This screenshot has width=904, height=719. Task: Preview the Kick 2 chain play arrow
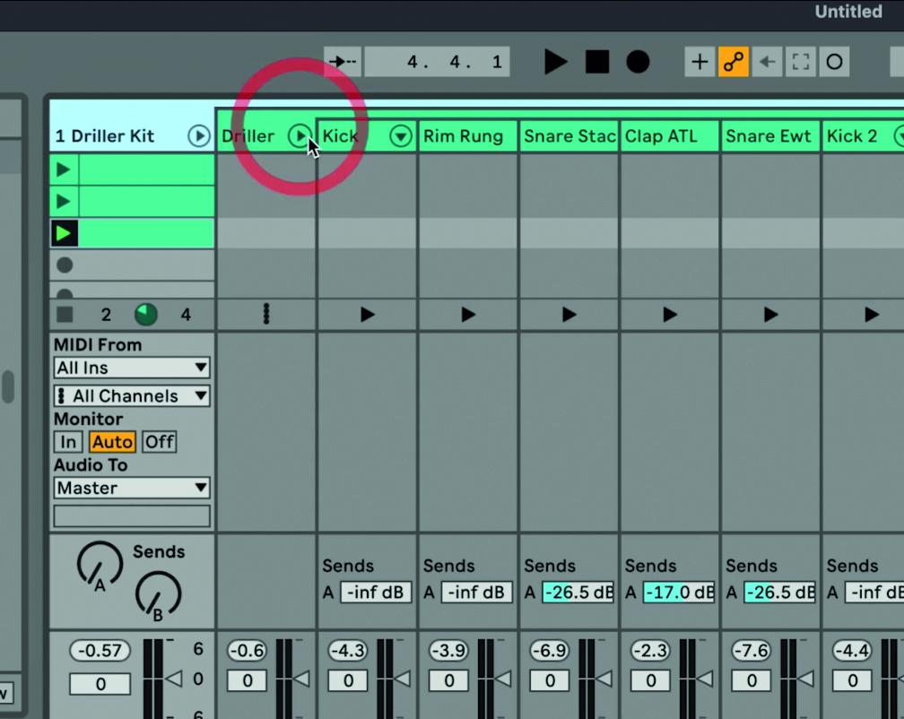(871, 315)
